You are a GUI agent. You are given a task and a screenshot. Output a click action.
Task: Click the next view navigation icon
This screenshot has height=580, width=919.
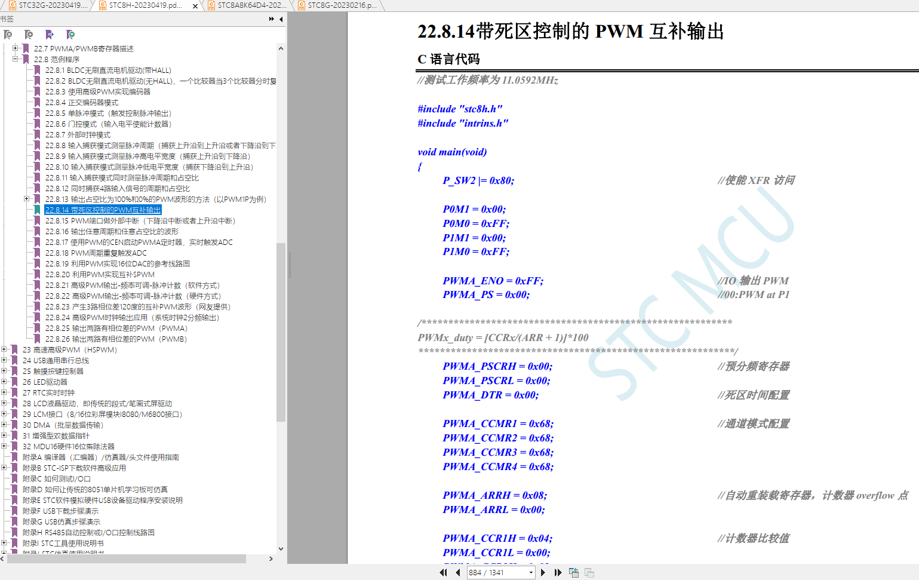coord(589,572)
